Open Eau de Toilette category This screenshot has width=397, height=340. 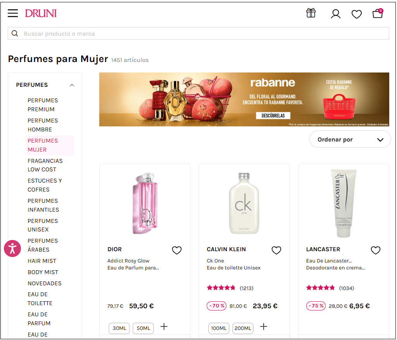tap(40, 299)
